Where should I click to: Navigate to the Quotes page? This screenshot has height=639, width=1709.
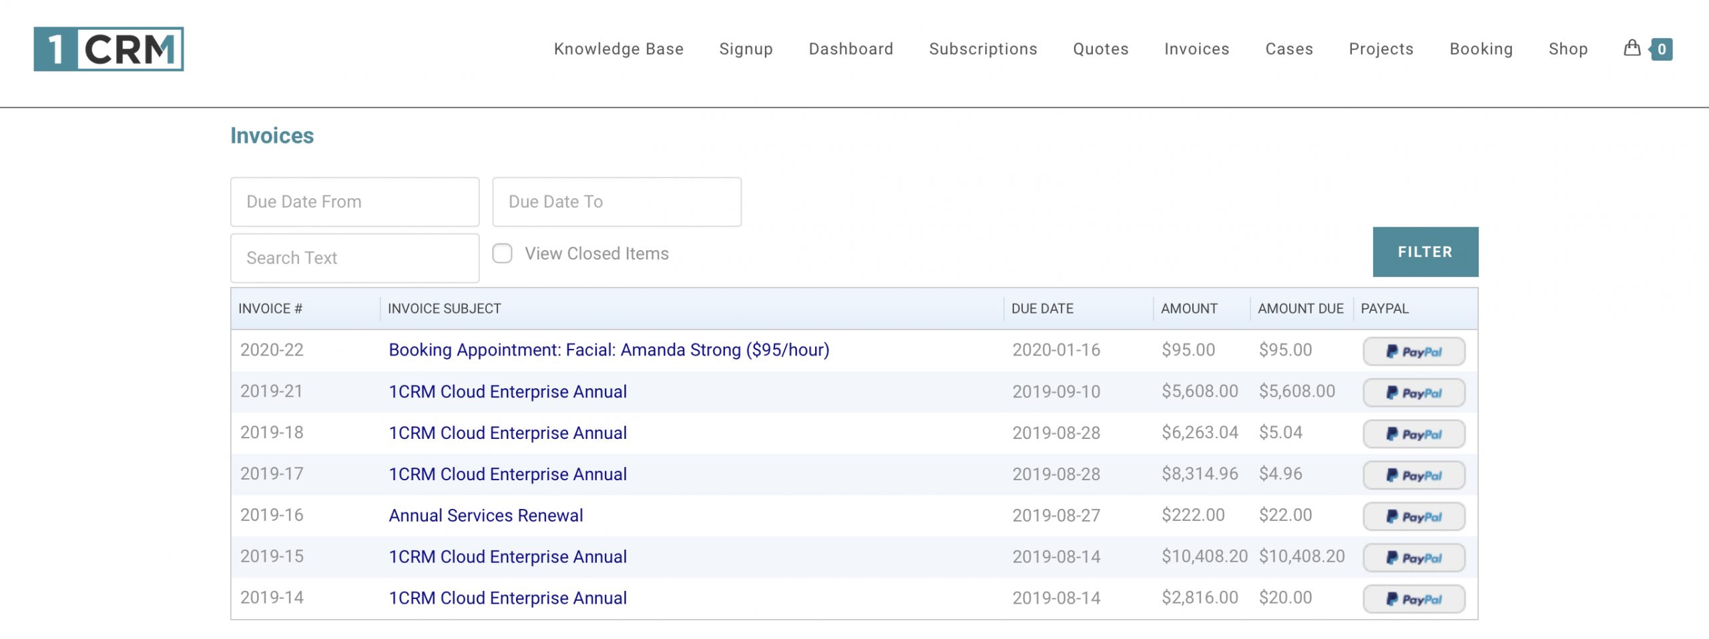(1100, 49)
